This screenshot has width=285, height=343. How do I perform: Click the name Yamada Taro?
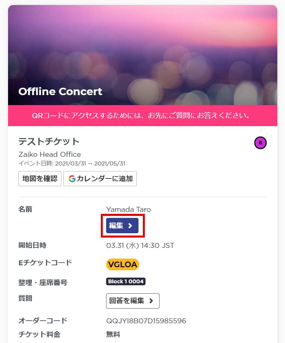pos(128,210)
